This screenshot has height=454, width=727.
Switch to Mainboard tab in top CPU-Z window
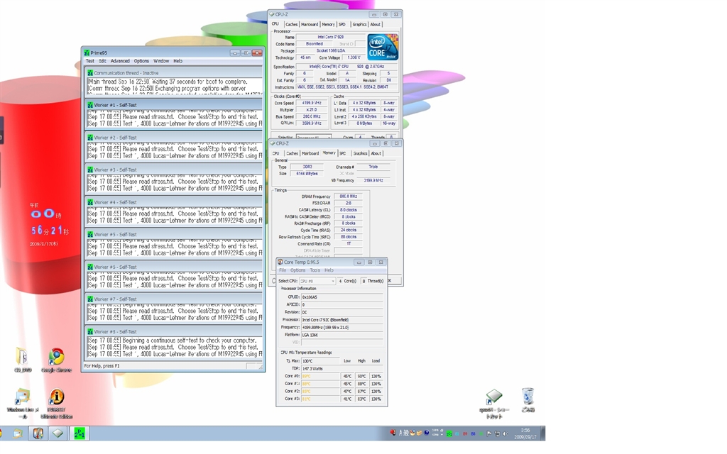pyautogui.click(x=310, y=25)
